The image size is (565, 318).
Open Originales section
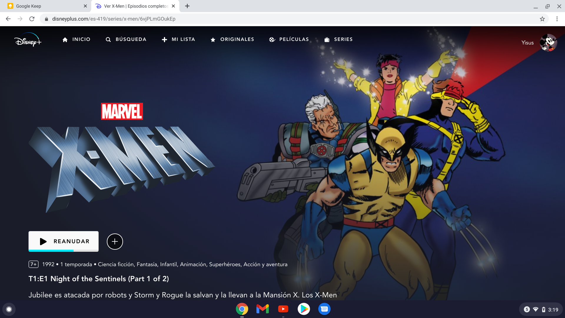pyautogui.click(x=232, y=39)
